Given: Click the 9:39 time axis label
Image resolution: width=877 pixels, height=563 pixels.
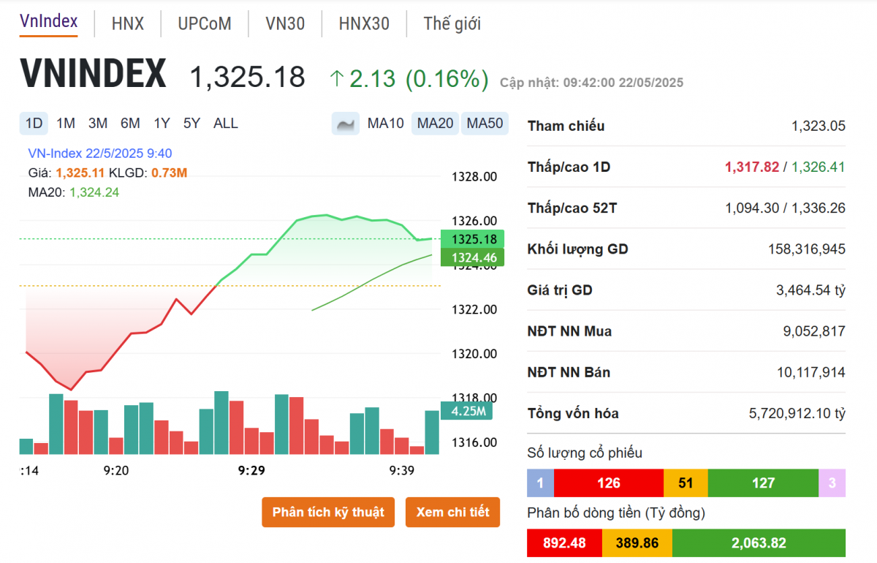Looking at the screenshot, I should [402, 471].
